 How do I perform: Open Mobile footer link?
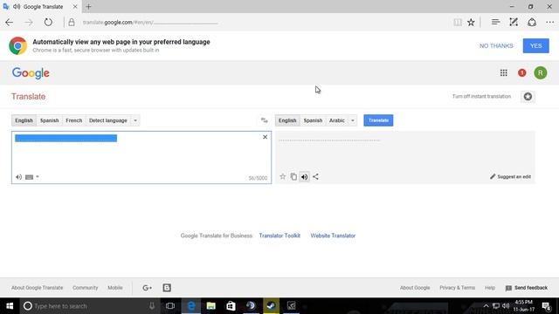(x=115, y=288)
